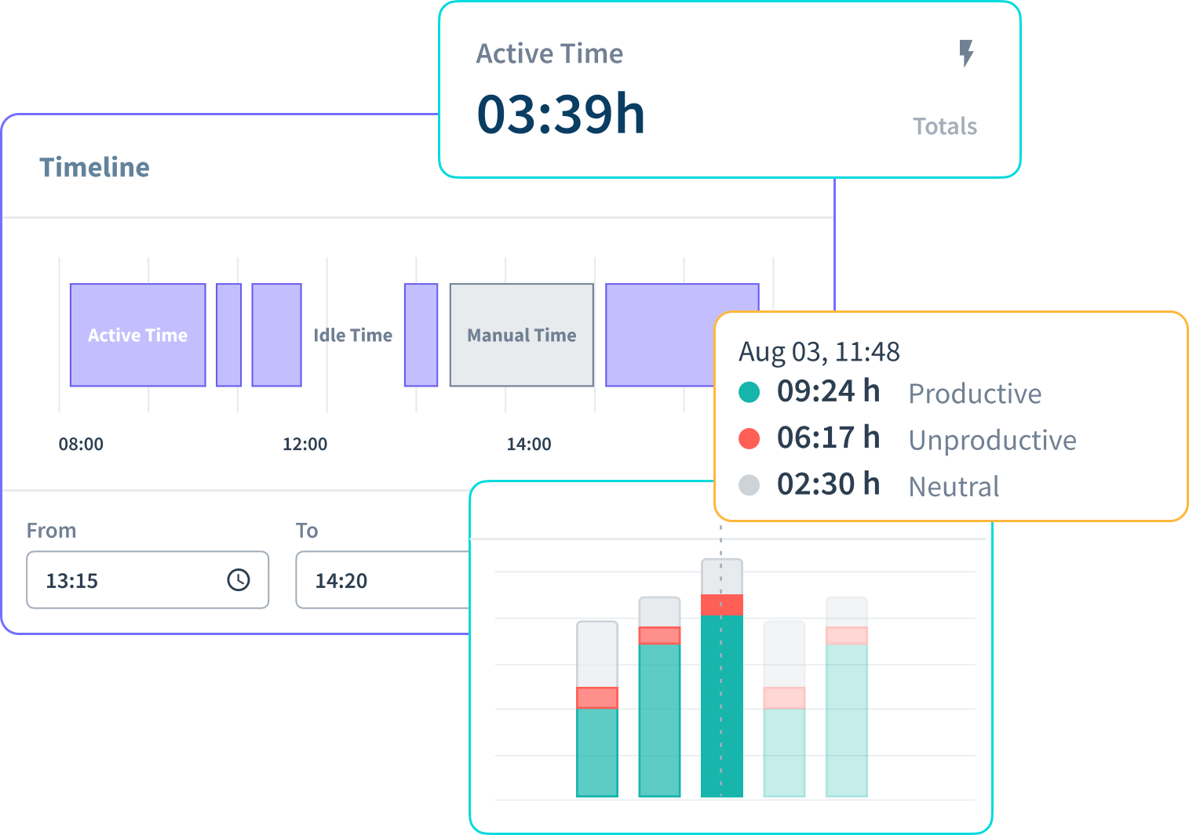Select the large Active Time timeline block
The height and width of the screenshot is (835, 1189).
click(x=138, y=335)
